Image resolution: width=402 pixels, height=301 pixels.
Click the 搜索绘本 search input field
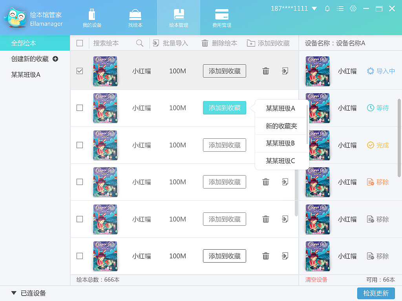tap(110, 42)
